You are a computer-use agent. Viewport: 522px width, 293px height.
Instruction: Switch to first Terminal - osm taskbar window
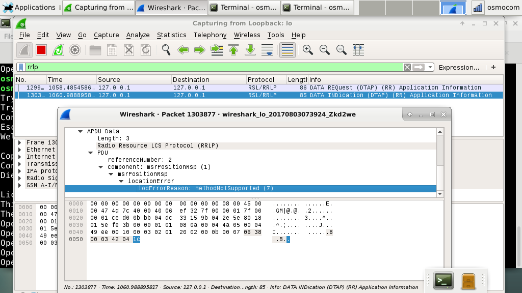click(x=244, y=7)
